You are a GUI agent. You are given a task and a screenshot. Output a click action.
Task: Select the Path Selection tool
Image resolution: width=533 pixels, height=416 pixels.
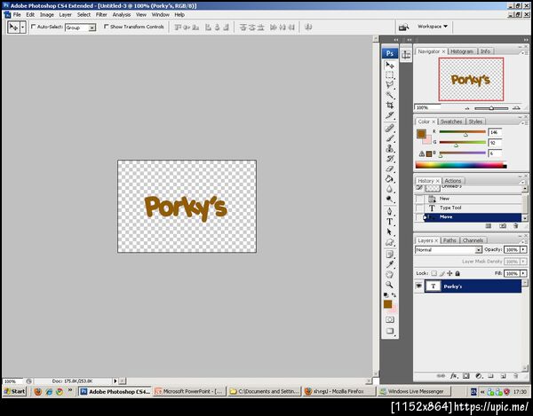(x=390, y=232)
